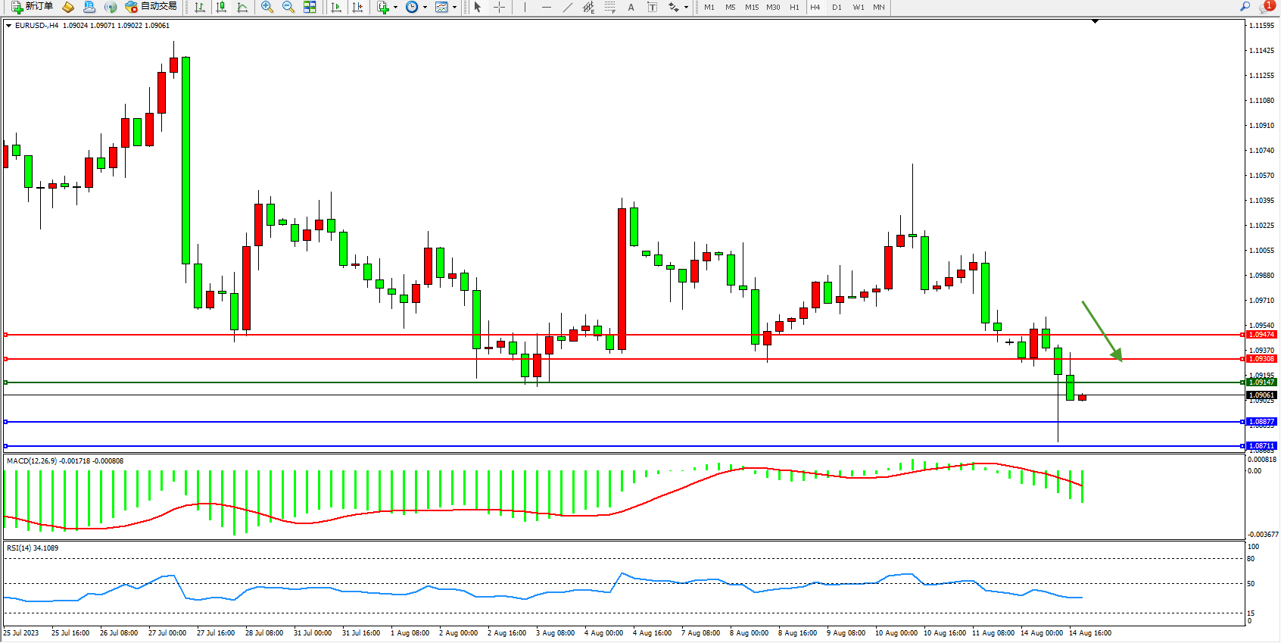Image resolution: width=1281 pixels, height=643 pixels.
Task: Tile chart windows icon
Action: click(310, 7)
